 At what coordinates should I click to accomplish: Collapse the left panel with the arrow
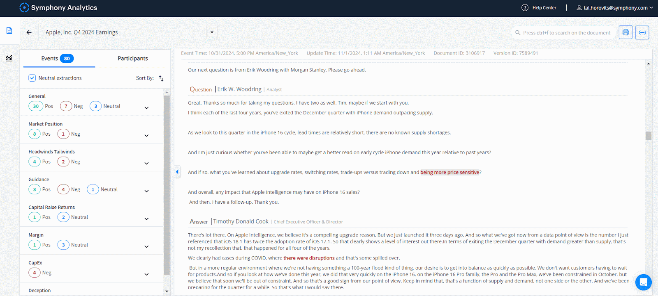tap(177, 172)
